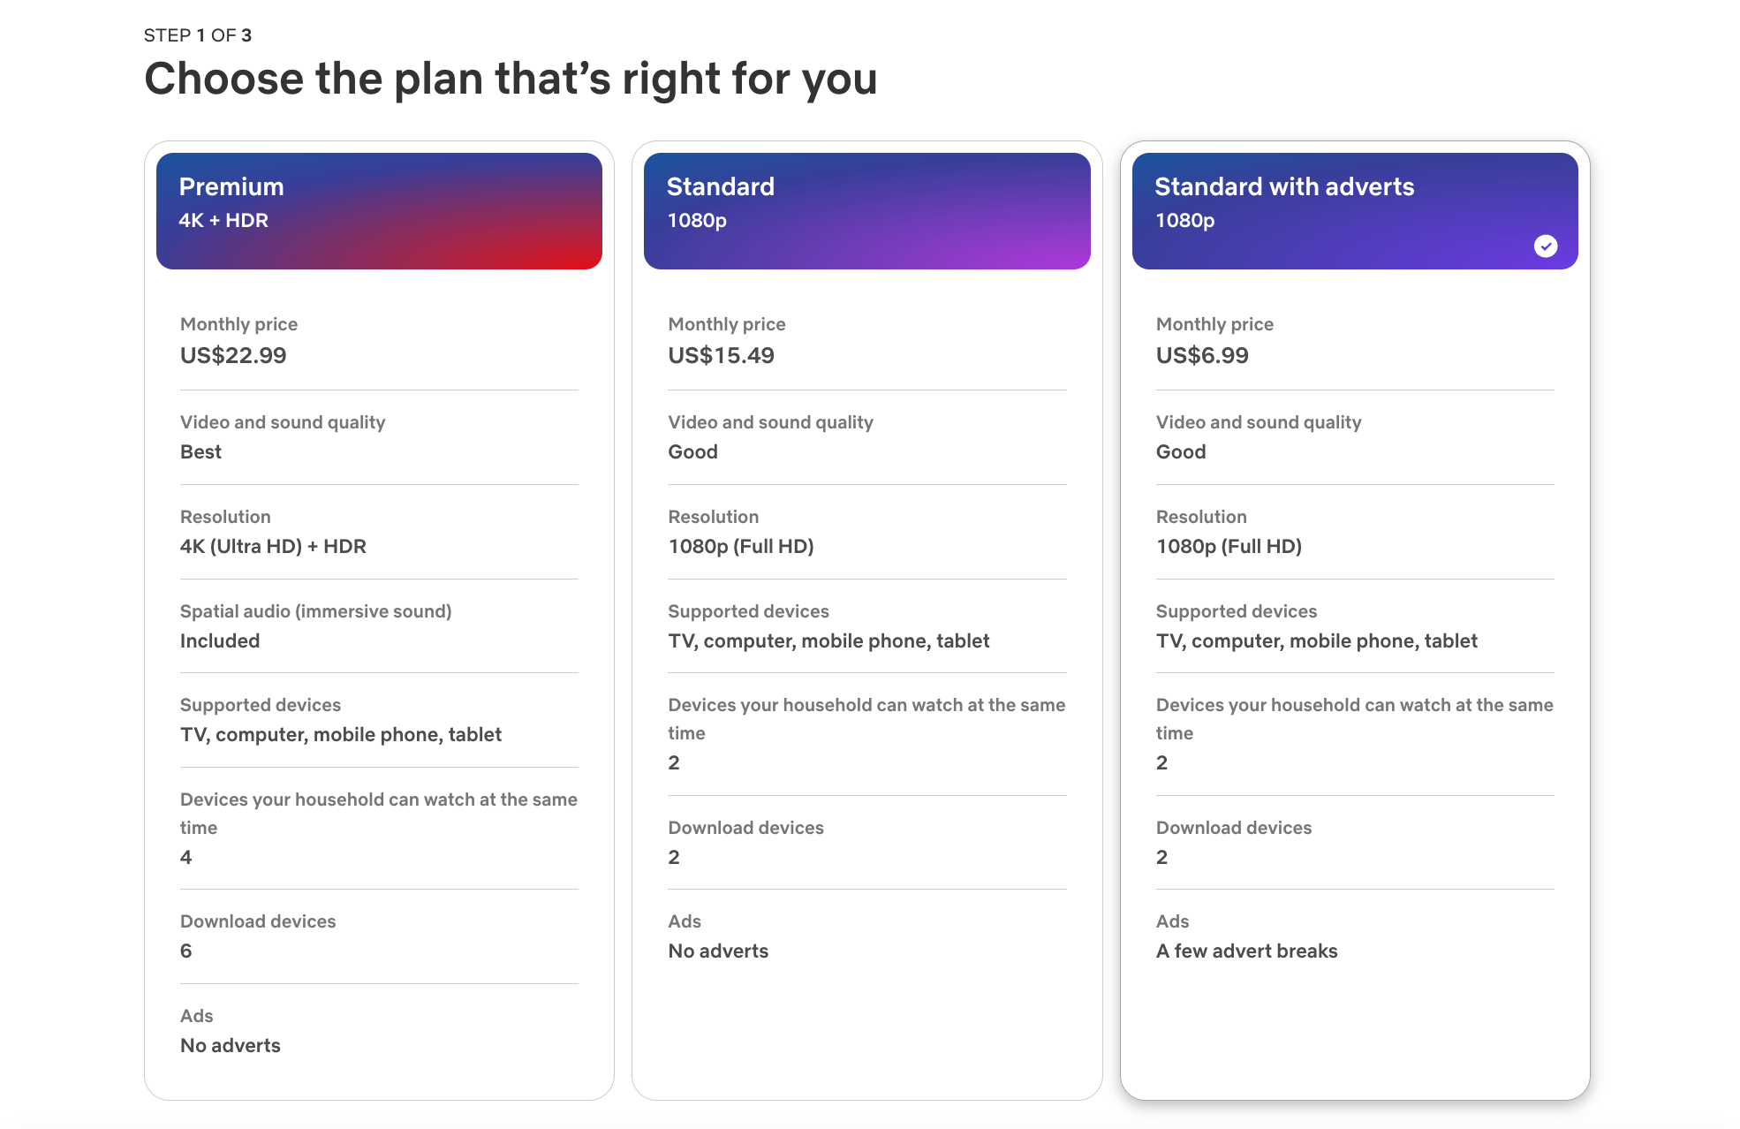Click the Choose the plan heading

tap(511, 79)
